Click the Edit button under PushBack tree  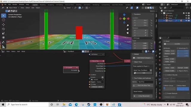coord(143,73)
